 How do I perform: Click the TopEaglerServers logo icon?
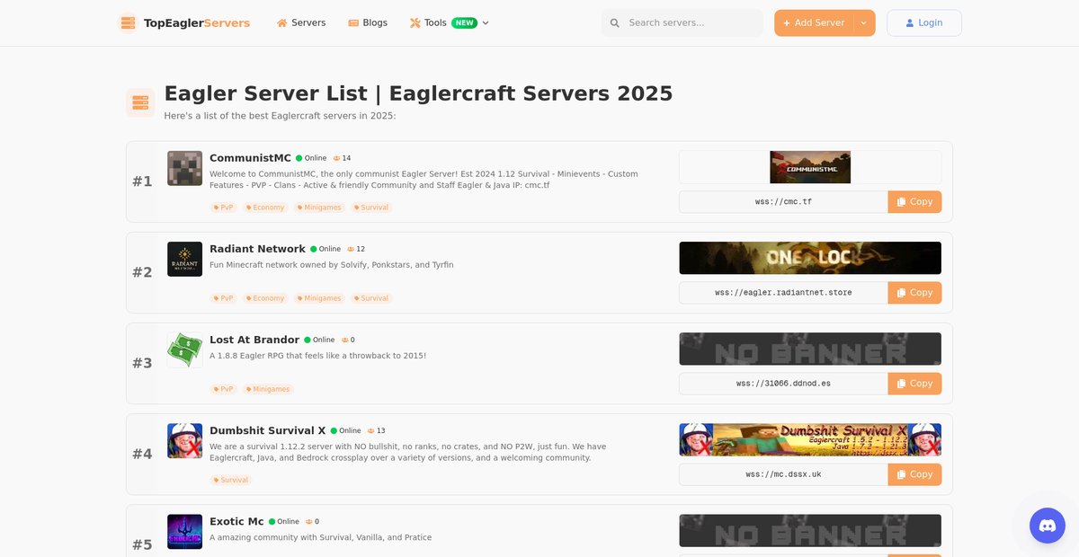pyautogui.click(x=128, y=23)
